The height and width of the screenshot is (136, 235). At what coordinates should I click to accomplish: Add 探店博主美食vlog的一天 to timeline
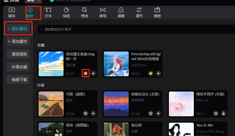click(93, 73)
